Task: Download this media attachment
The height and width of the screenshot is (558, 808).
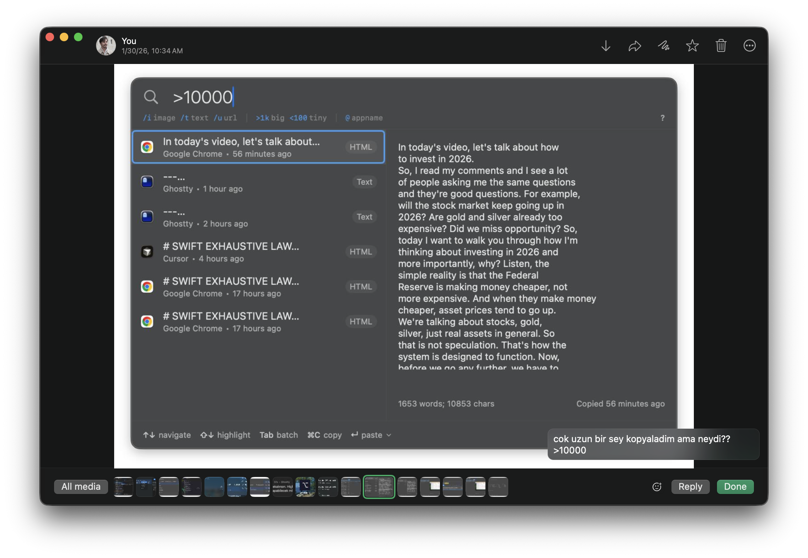Action: [606, 45]
